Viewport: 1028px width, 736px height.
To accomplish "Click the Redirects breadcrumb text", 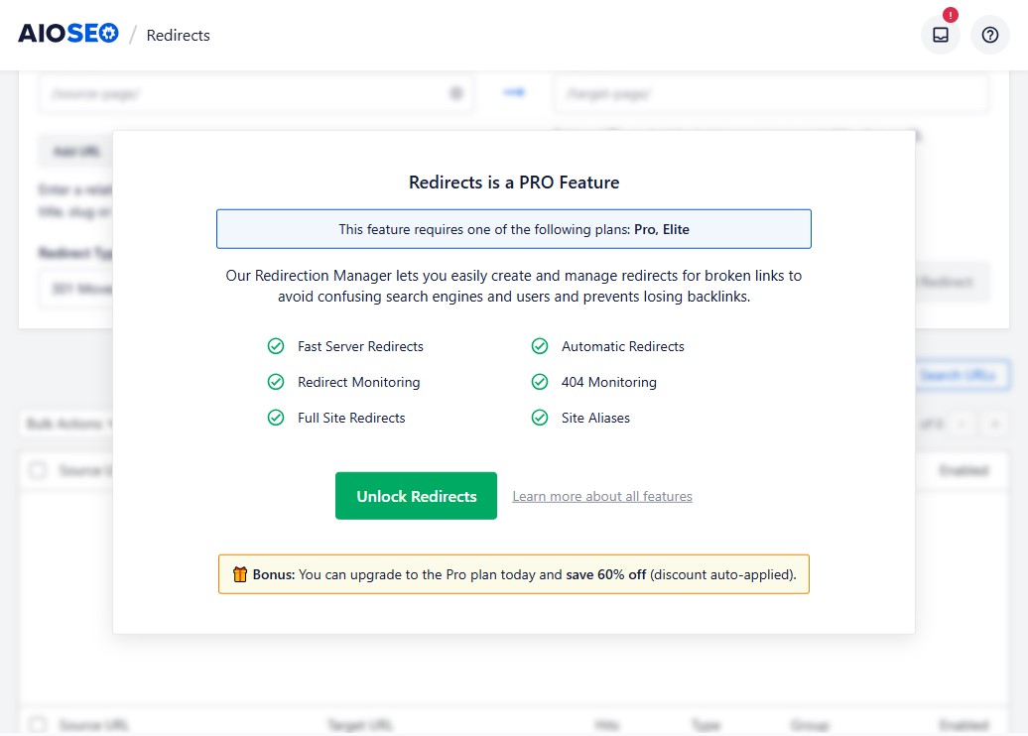I will click(178, 36).
